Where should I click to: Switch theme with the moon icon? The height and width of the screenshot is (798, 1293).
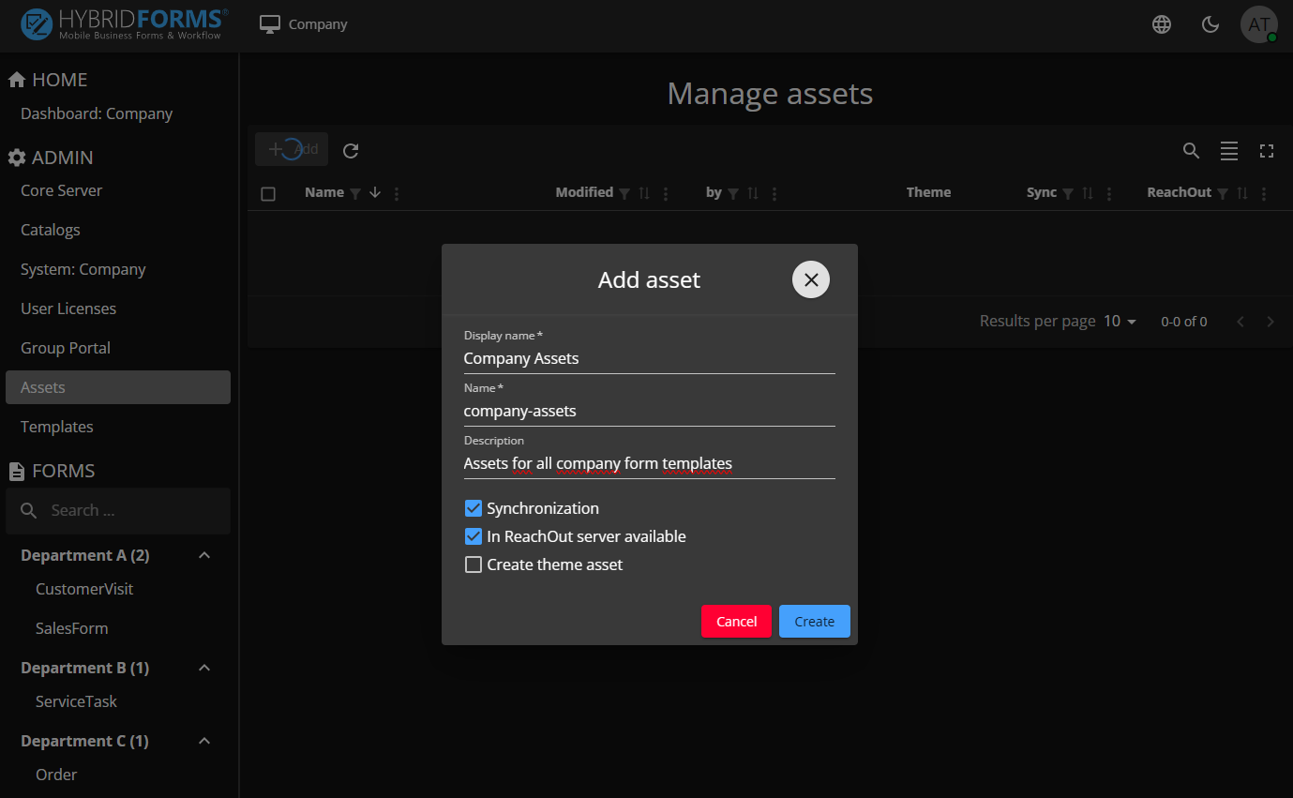tap(1210, 24)
